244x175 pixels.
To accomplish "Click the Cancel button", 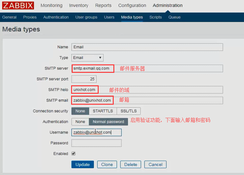I will click(155, 164).
